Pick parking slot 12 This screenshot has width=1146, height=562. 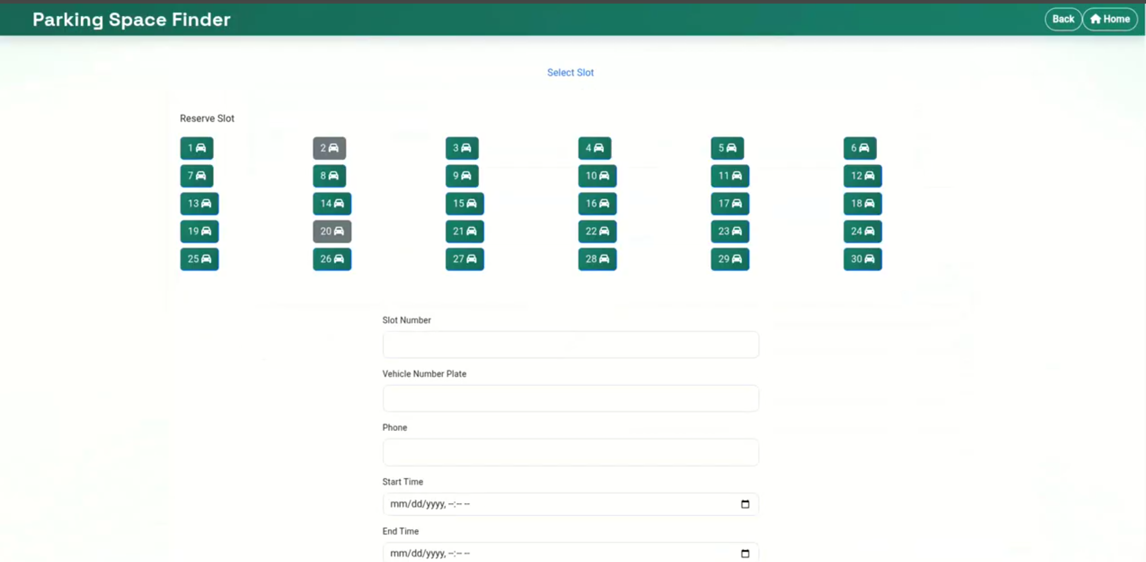point(863,176)
